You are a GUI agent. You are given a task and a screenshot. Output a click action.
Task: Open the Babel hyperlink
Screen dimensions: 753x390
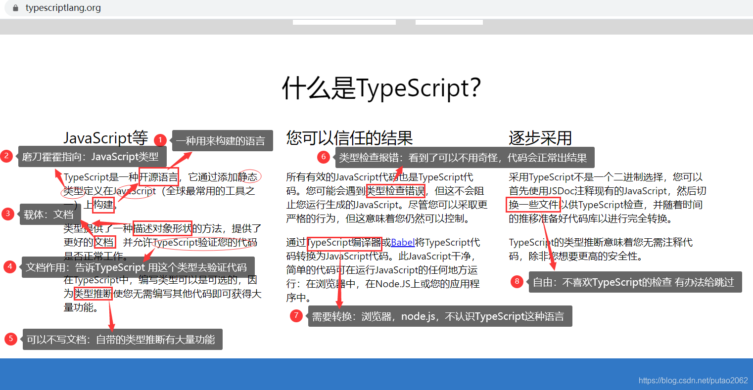coord(403,242)
